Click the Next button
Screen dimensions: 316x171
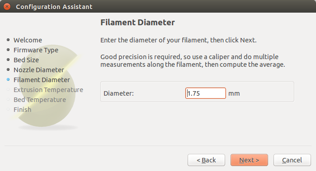click(x=249, y=160)
